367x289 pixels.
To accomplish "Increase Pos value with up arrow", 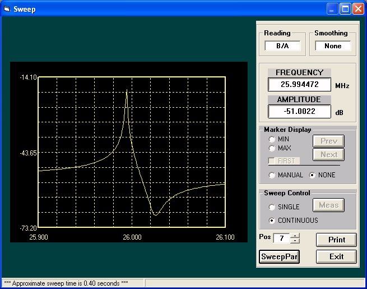I will [x=295, y=236].
